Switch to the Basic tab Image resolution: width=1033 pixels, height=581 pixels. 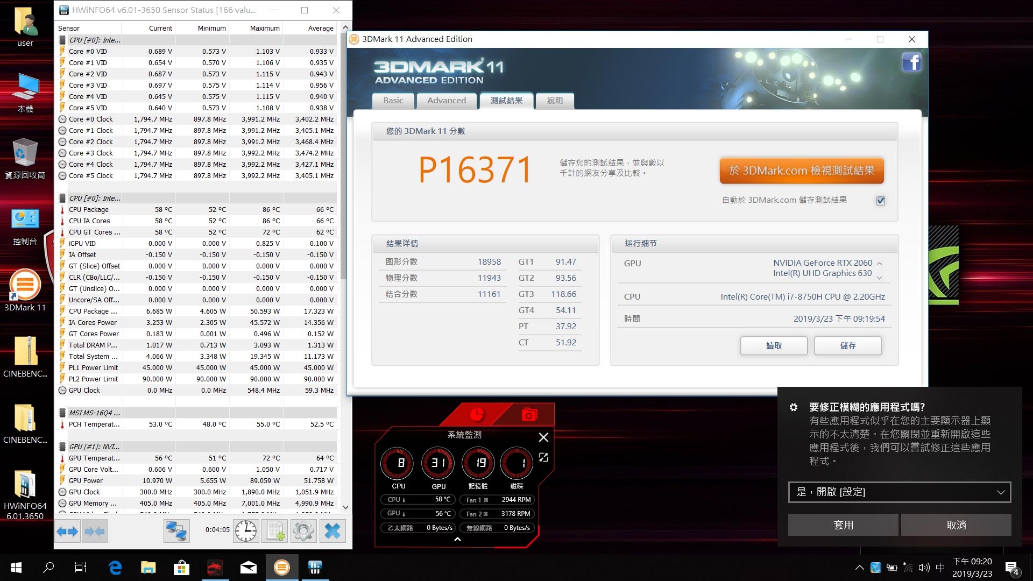click(x=393, y=101)
